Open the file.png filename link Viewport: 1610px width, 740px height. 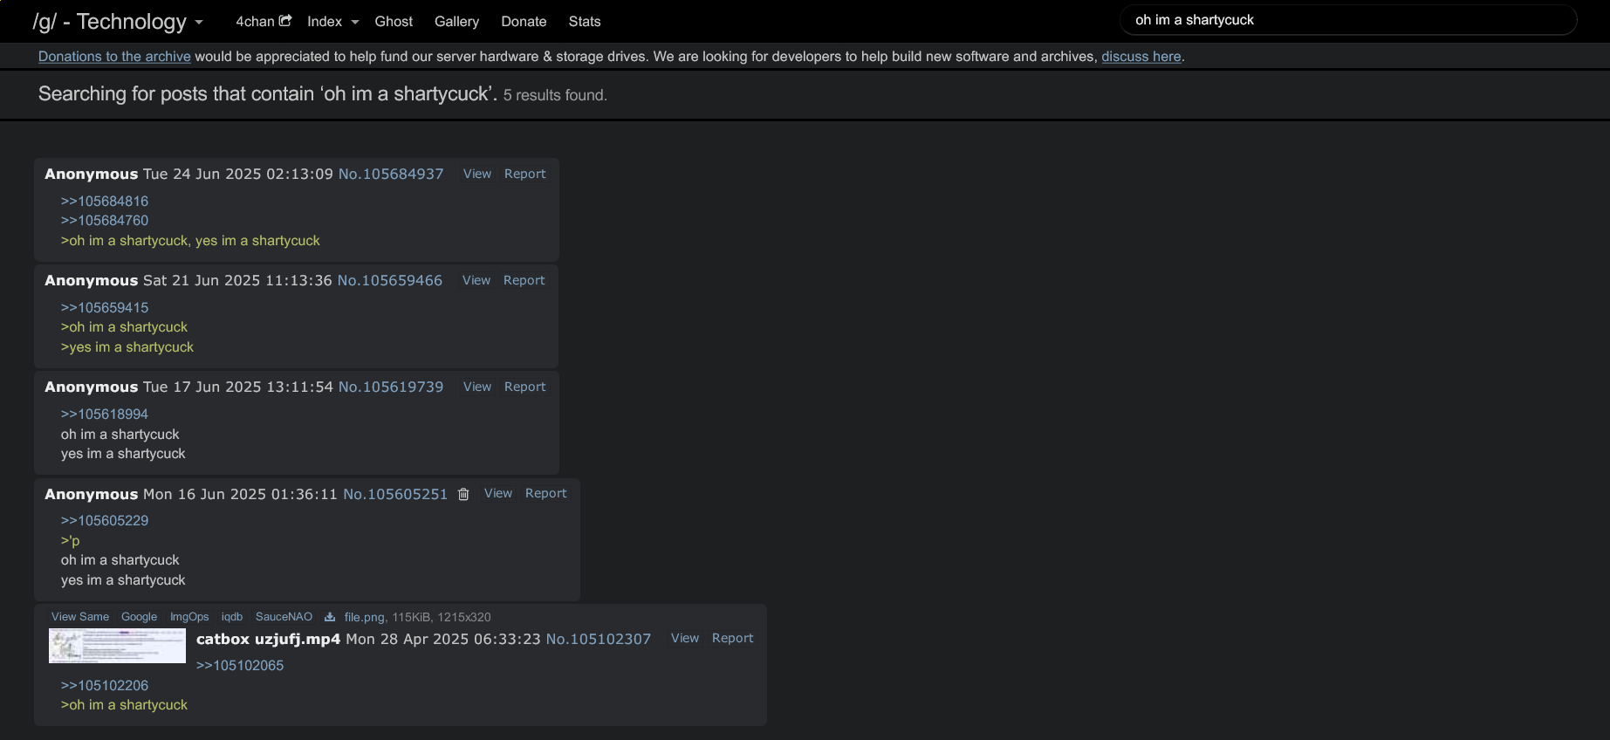tap(364, 617)
